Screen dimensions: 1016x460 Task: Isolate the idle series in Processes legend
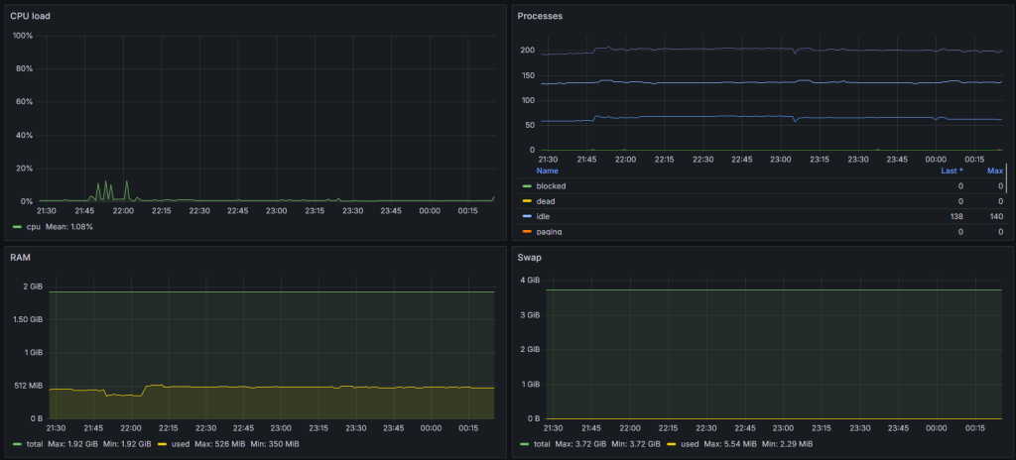click(543, 216)
